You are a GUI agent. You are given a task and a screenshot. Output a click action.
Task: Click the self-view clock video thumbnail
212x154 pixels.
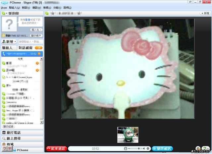point(128,135)
